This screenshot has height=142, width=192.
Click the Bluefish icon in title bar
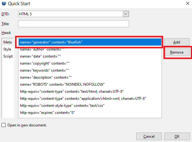coord(4,4)
